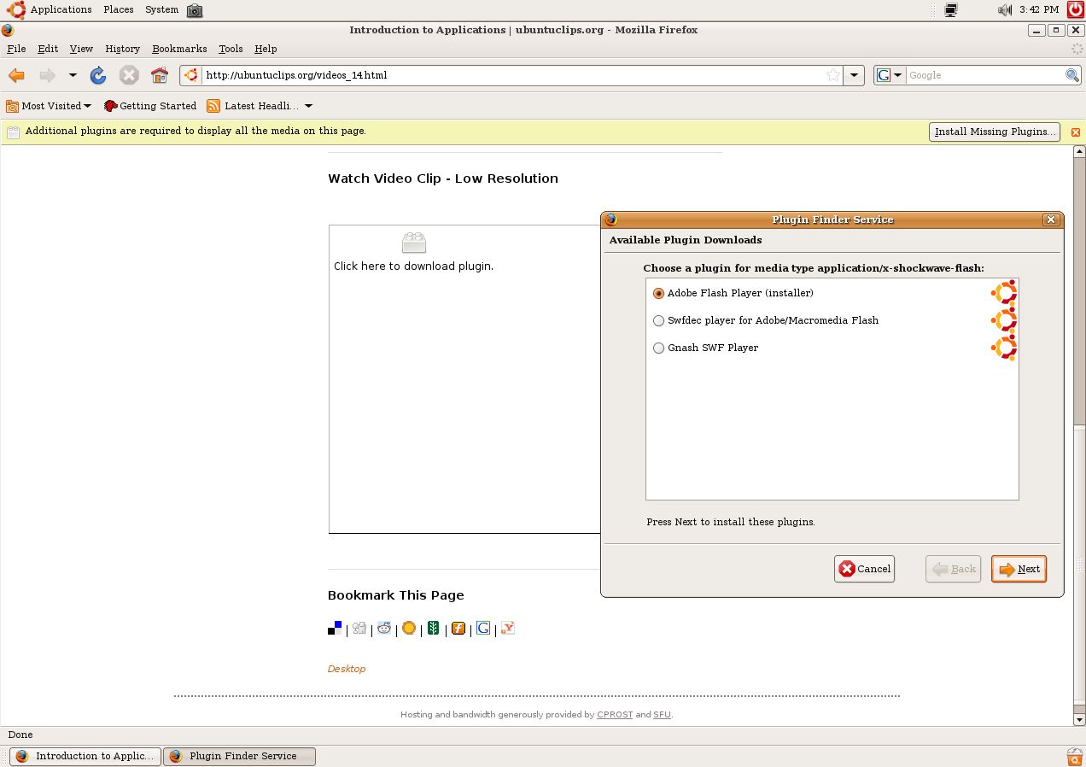
Task: Click the network monitor icon in system tray
Action: [951, 10]
